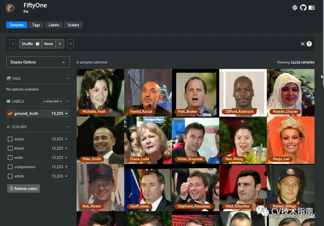Switch to the Samples tab
This screenshot has height=226, width=324.
(17, 25)
